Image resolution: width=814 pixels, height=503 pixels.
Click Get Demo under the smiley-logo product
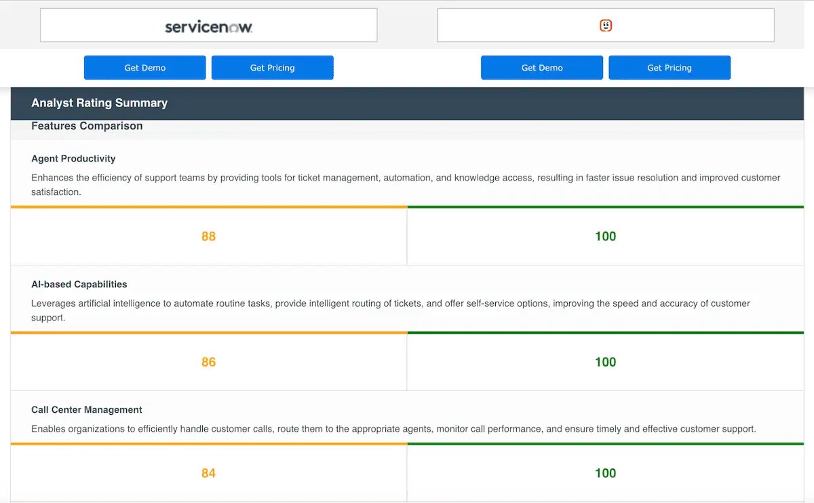point(541,67)
